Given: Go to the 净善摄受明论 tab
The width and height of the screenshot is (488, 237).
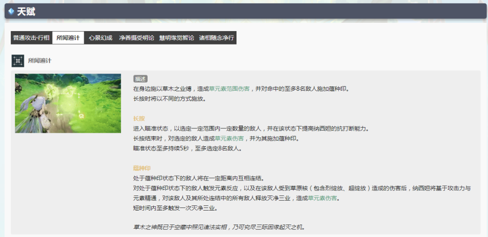Looking at the screenshot, I should click(x=136, y=38).
